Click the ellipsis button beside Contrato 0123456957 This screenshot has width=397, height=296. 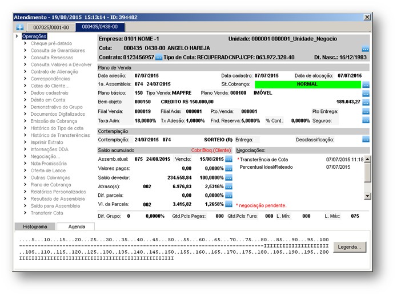(159, 58)
